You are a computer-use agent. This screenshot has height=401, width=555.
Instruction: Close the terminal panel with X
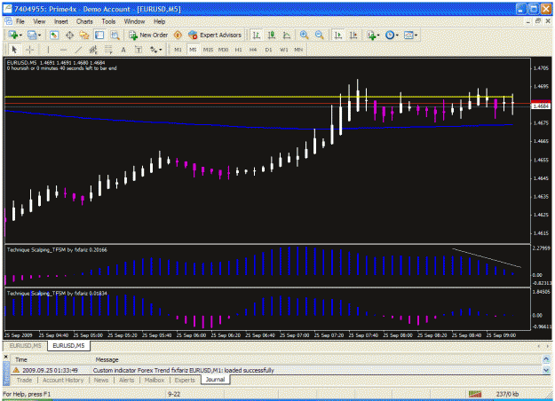pos(5,358)
